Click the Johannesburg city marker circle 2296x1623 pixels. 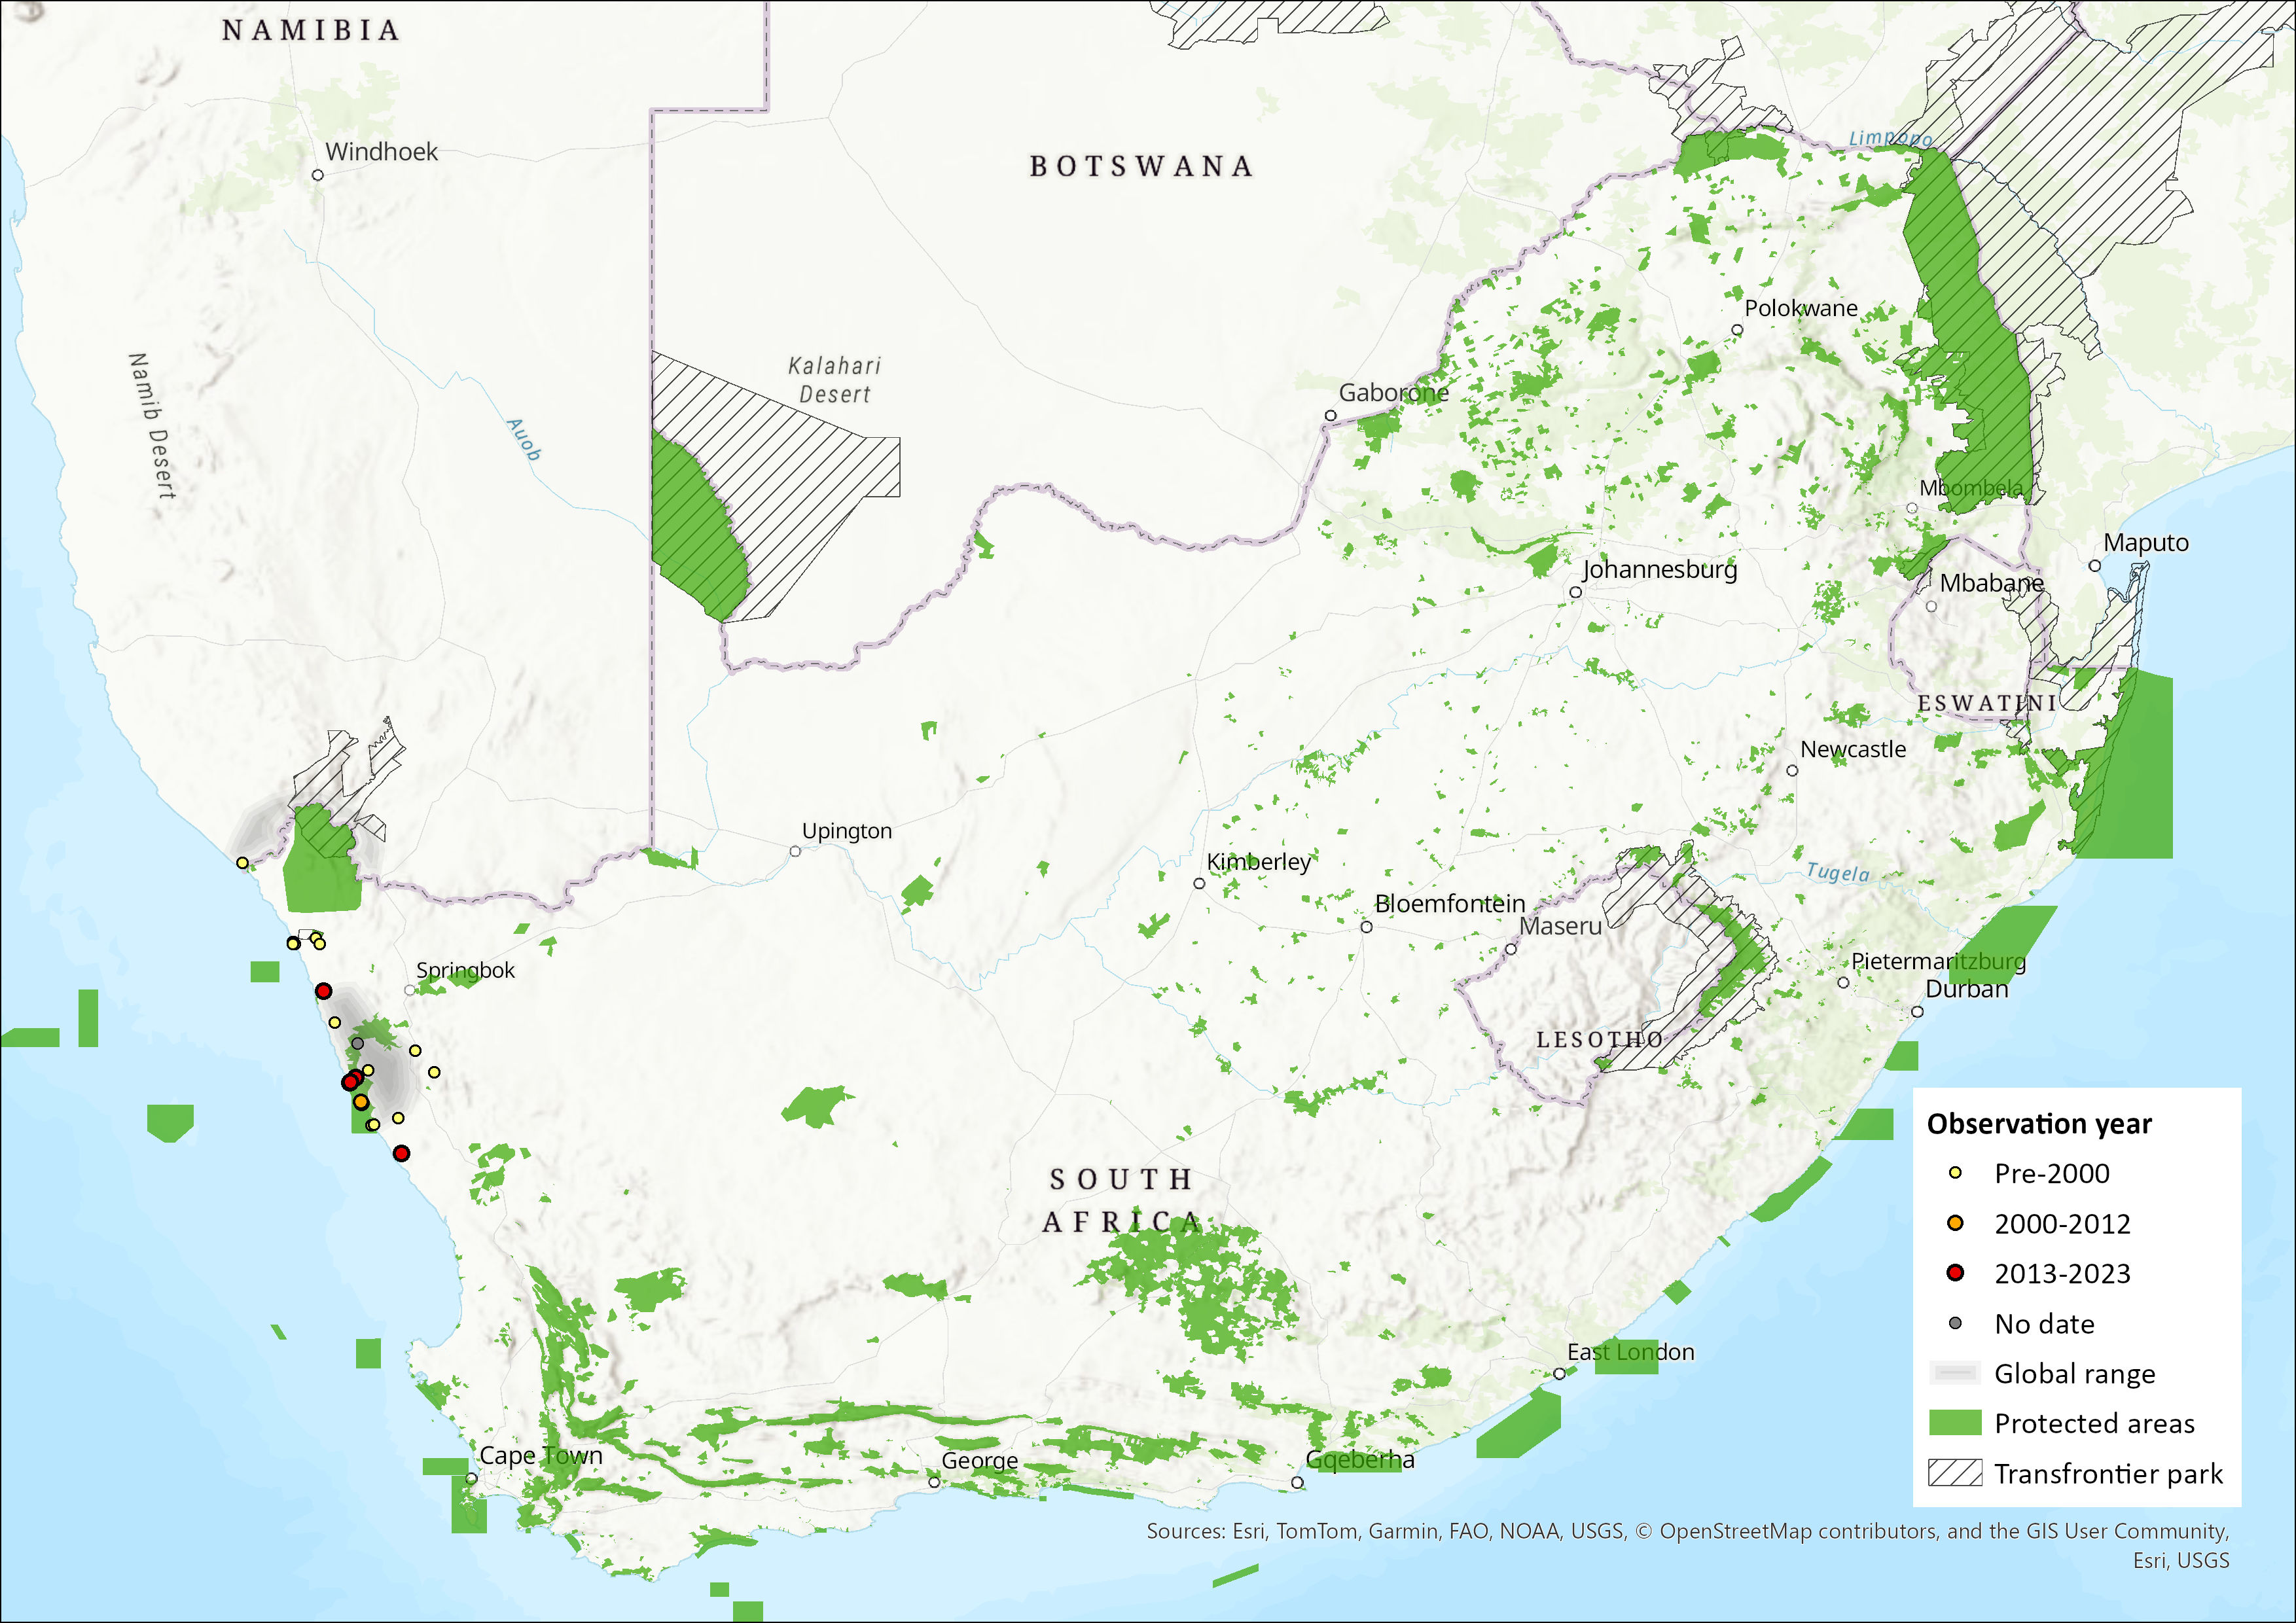pos(1575,592)
